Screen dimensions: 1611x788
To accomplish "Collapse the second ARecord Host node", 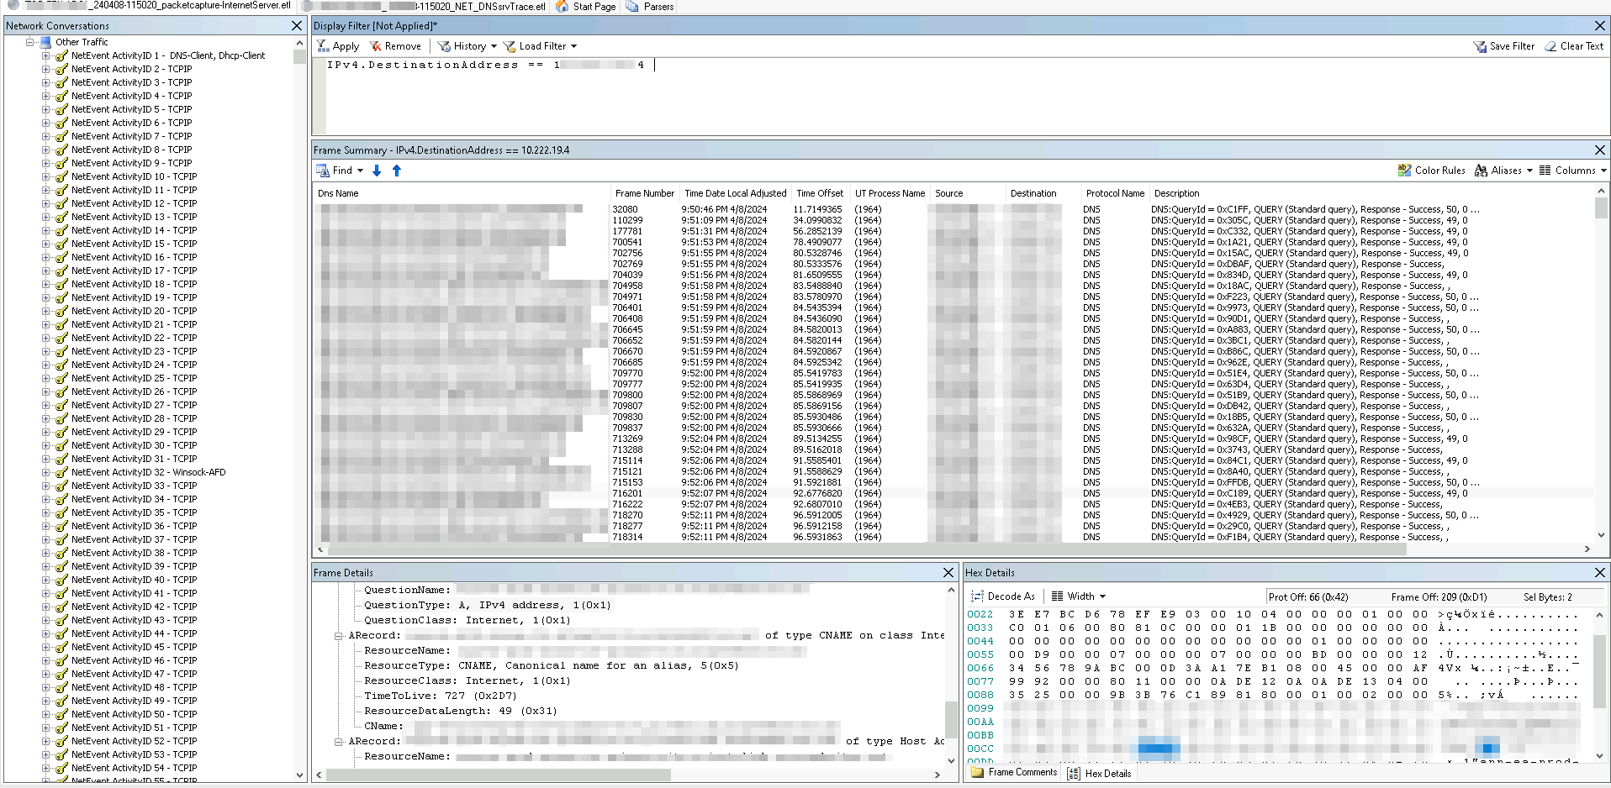I will coord(339,742).
